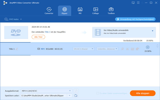The image size is (160, 100).
Task: Minimize the AnyMP4 window
Action: point(146,3)
